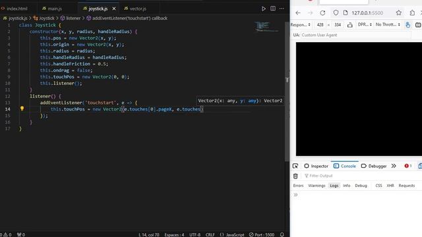Image resolution: width=422 pixels, height=237 pixels.
Task: Click the black page viewport
Action: [x=359, y=99]
